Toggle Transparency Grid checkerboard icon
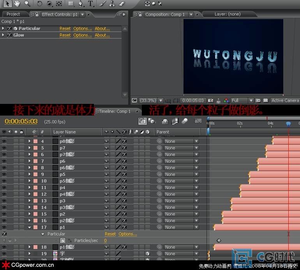 pyautogui.click(x=266, y=100)
